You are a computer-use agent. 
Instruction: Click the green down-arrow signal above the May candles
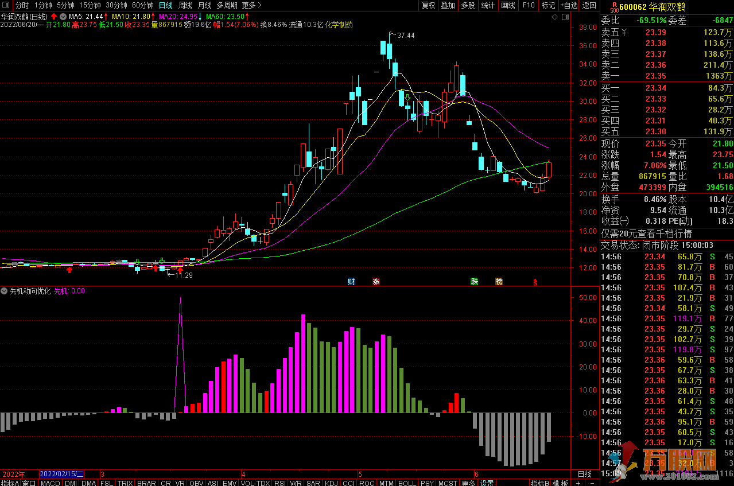(407, 98)
